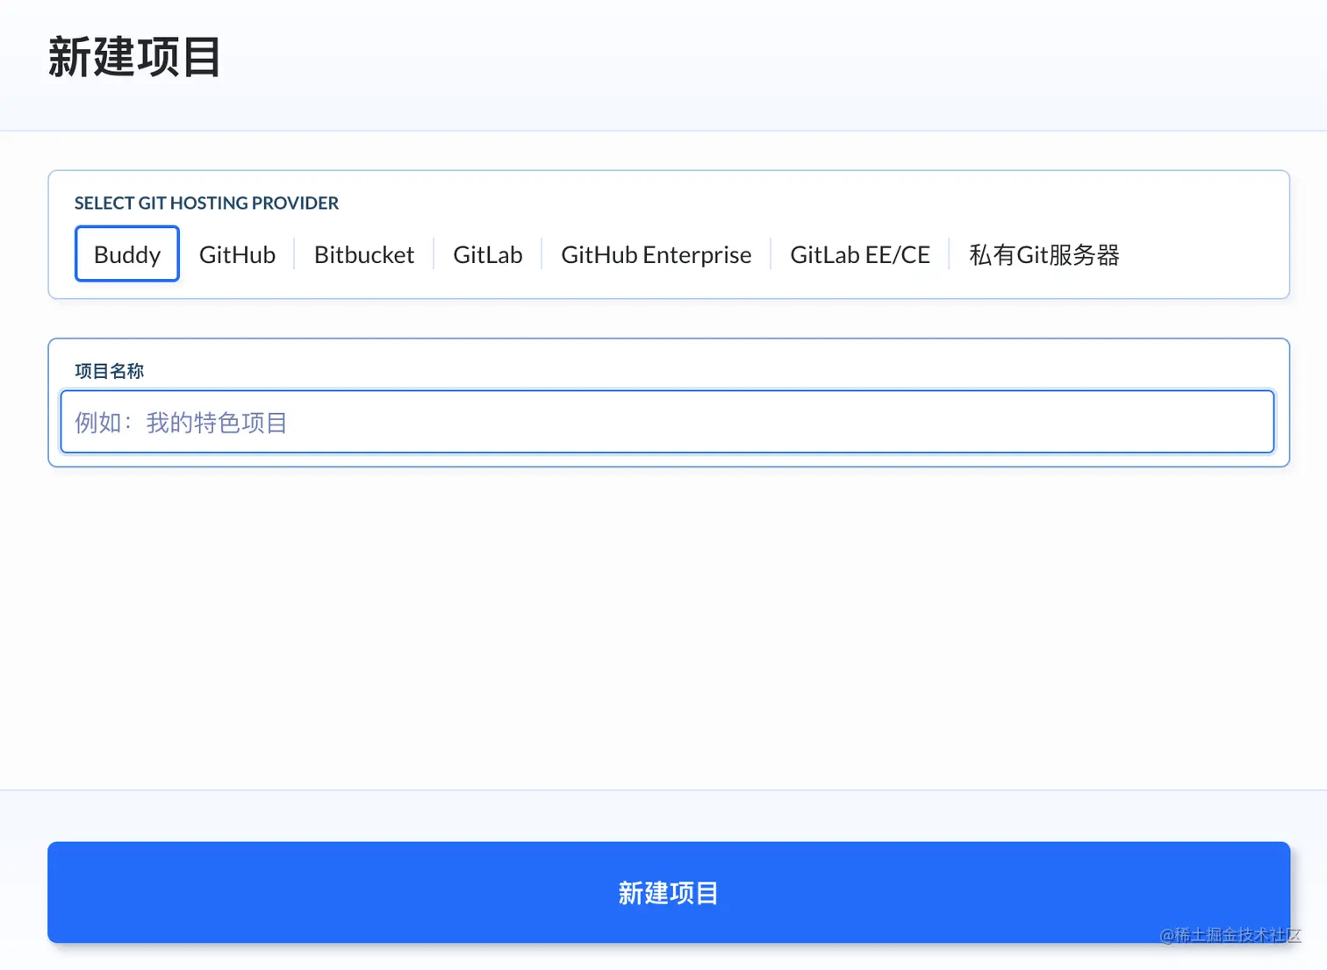
Task: Choose GitHub as hosting provider
Action: pos(237,254)
